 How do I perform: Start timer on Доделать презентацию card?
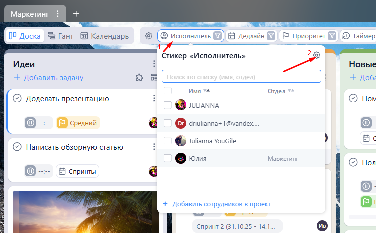tap(30, 123)
